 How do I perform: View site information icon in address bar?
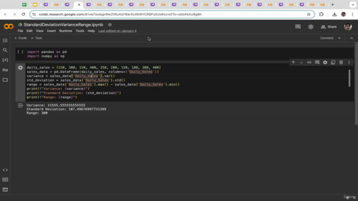pos(34,14)
